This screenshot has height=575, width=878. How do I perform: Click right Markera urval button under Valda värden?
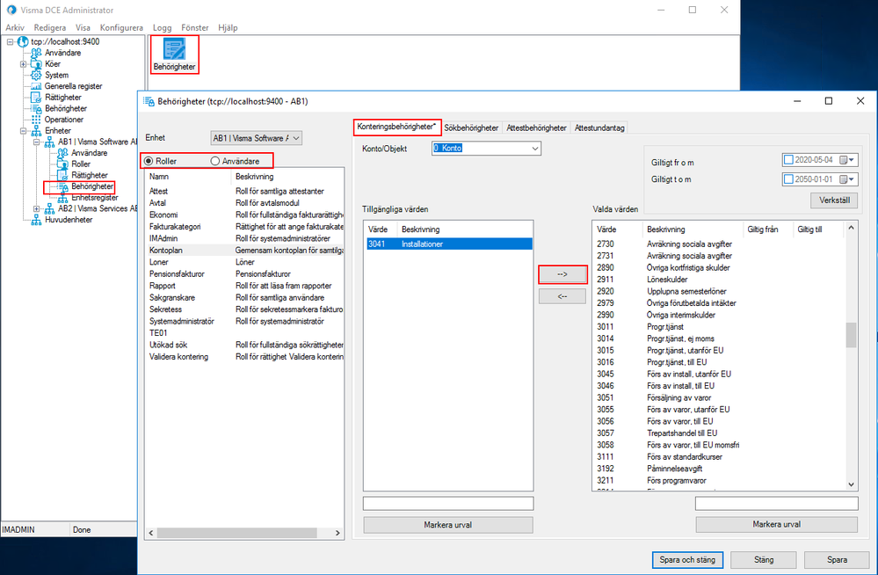pos(777,525)
